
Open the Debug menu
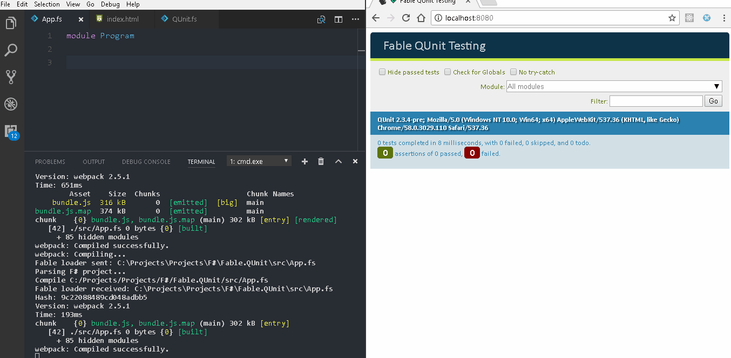coord(109,4)
